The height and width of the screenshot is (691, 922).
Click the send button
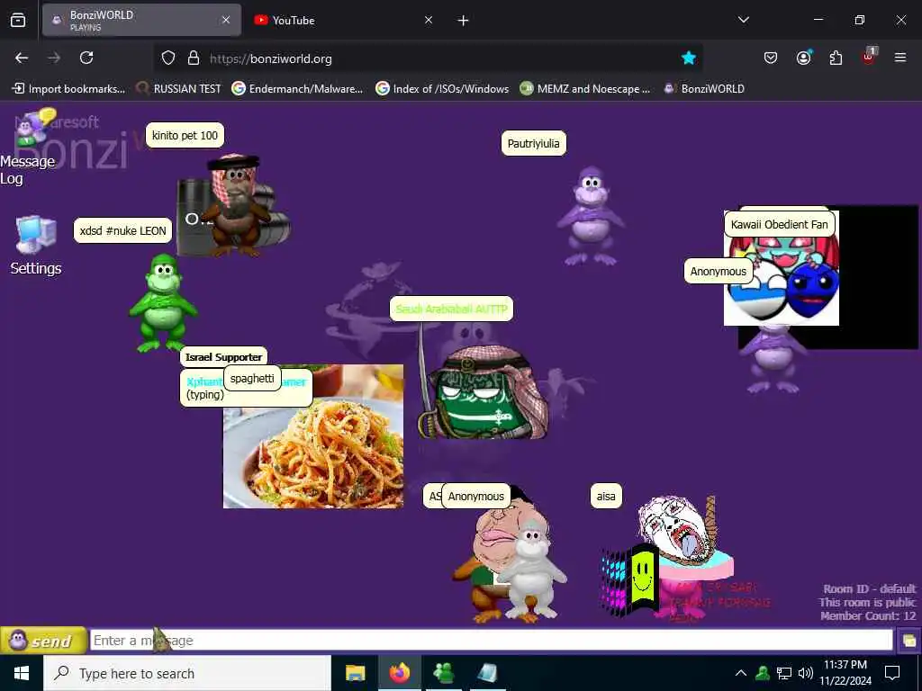tap(43, 641)
